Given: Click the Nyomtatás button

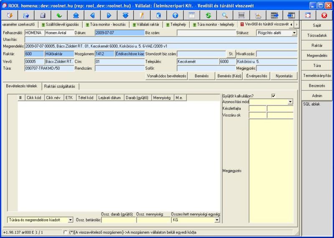Looking at the screenshot, I should click(284, 76).
